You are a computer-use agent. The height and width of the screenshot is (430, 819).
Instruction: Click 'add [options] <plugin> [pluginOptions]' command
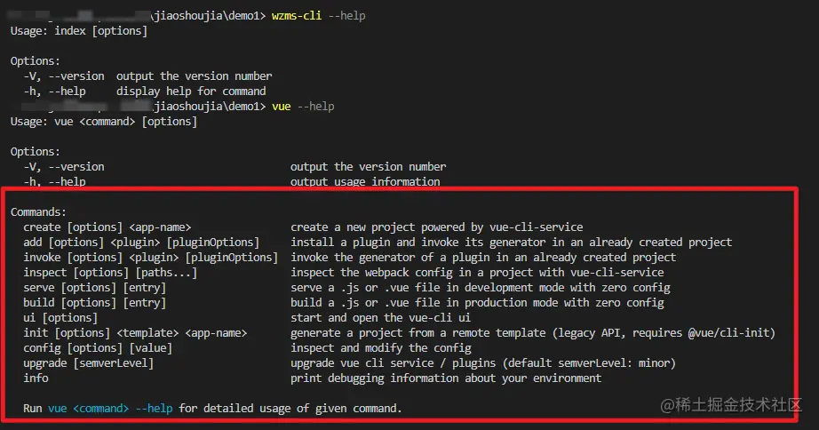point(141,243)
